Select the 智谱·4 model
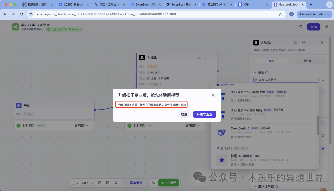 coord(264,160)
